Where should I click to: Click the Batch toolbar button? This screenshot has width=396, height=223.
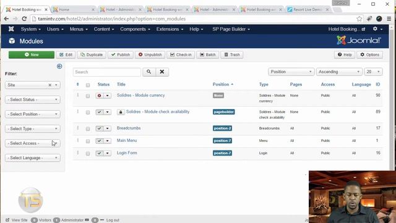pyautogui.click(x=208, y=55)
